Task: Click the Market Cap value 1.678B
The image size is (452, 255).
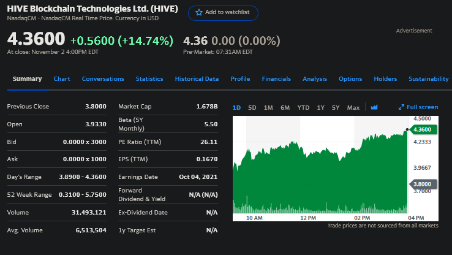Action: (x=207, y=107)
